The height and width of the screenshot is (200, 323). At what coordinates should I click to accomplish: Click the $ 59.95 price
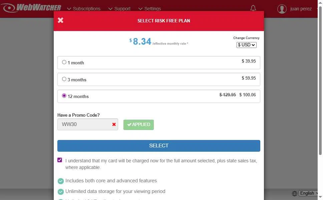(249, 78)
